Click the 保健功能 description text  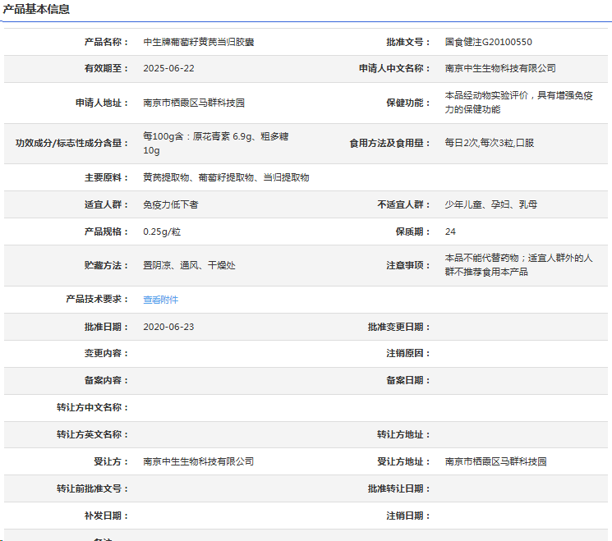pyautogui.click(x=518, y=103)
